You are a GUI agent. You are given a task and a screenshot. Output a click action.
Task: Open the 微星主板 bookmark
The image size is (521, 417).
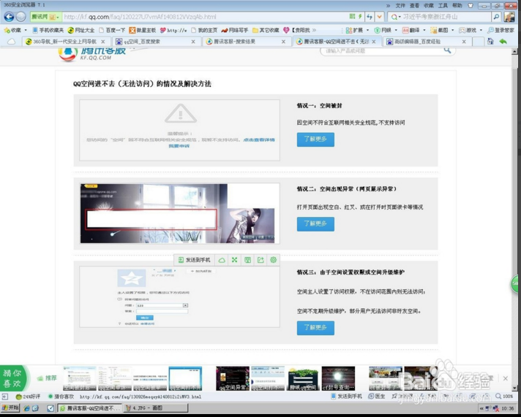pyautogui.click(x=143, y=30)
